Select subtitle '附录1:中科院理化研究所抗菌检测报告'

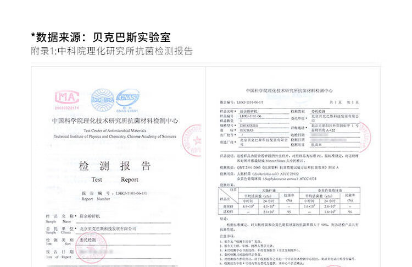click(112, 51)
